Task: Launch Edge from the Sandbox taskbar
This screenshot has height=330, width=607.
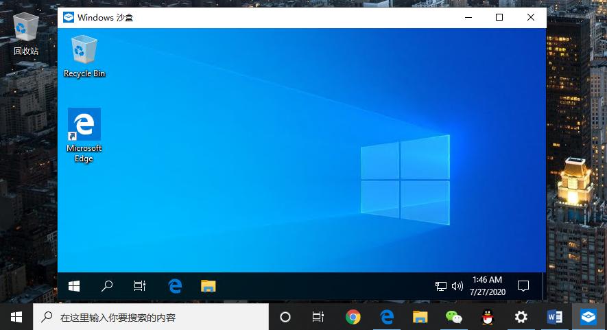Action: (175, 286)
